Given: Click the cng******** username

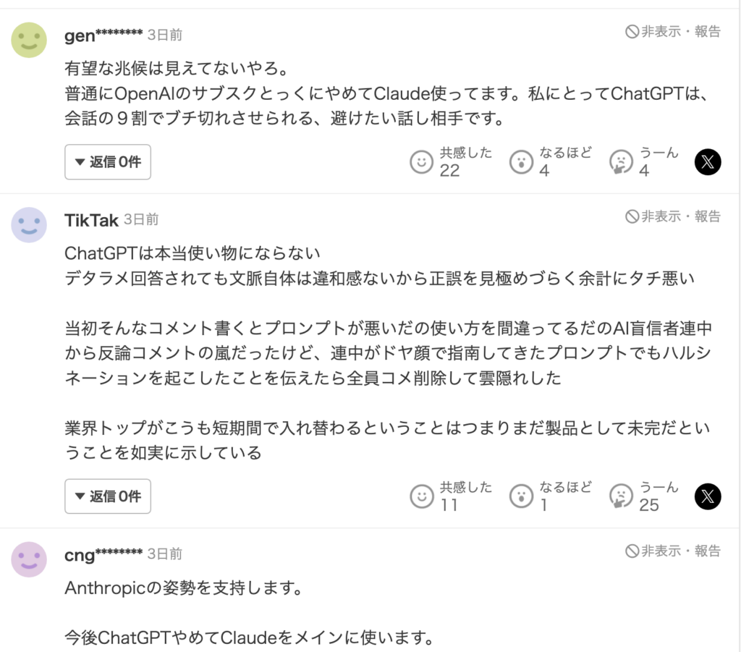Looking at the screenshot, I should click(x=103, y=555).
